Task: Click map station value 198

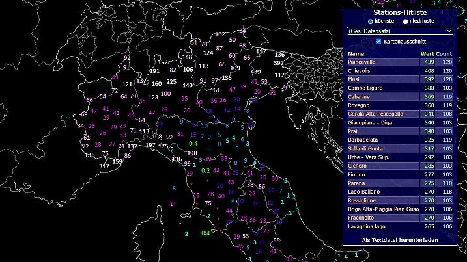Action: coord(192,153)
